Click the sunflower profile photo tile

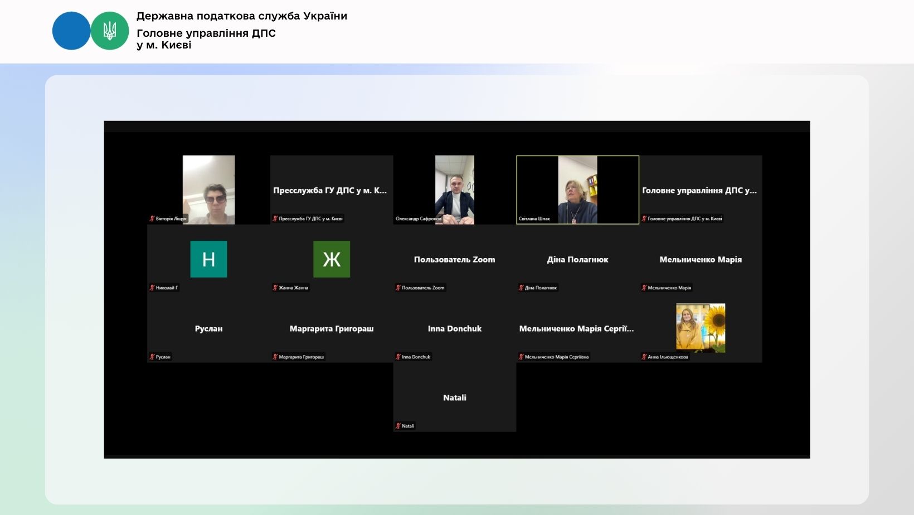(701, 328)
